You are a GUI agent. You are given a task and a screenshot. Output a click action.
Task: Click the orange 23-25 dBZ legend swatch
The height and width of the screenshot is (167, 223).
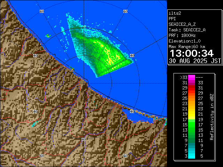(192, 104)
